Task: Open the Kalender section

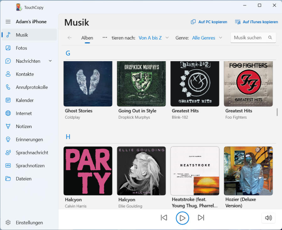Action: click(29, 100)
